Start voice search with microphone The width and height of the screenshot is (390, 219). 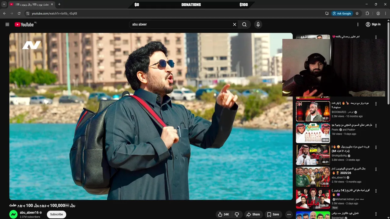pyautogui.click(x=258, y=24)
